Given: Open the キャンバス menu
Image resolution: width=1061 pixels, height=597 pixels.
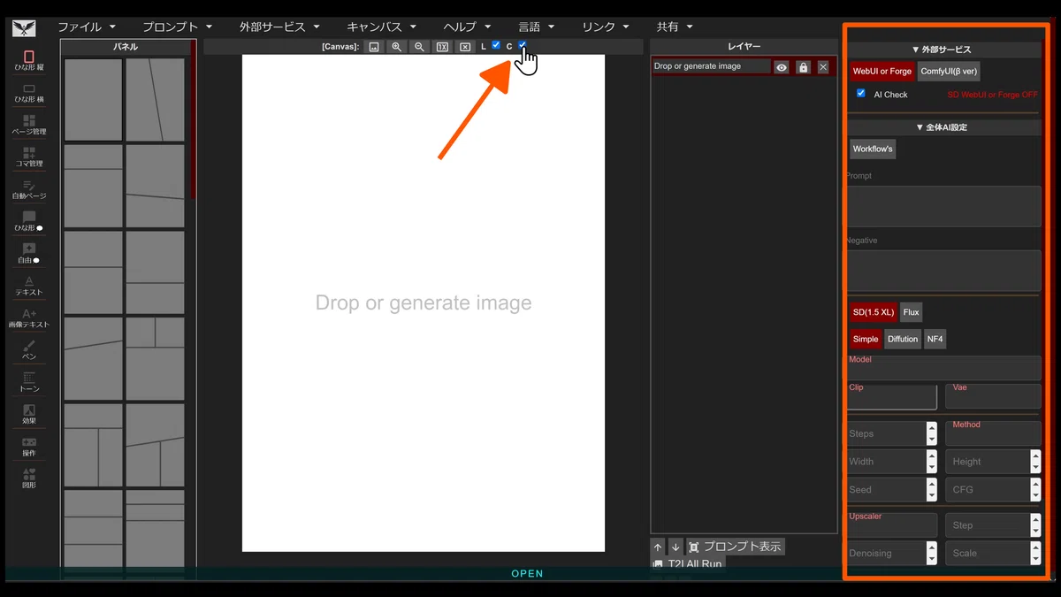Looking at the screenshot, I should point(381,27).
